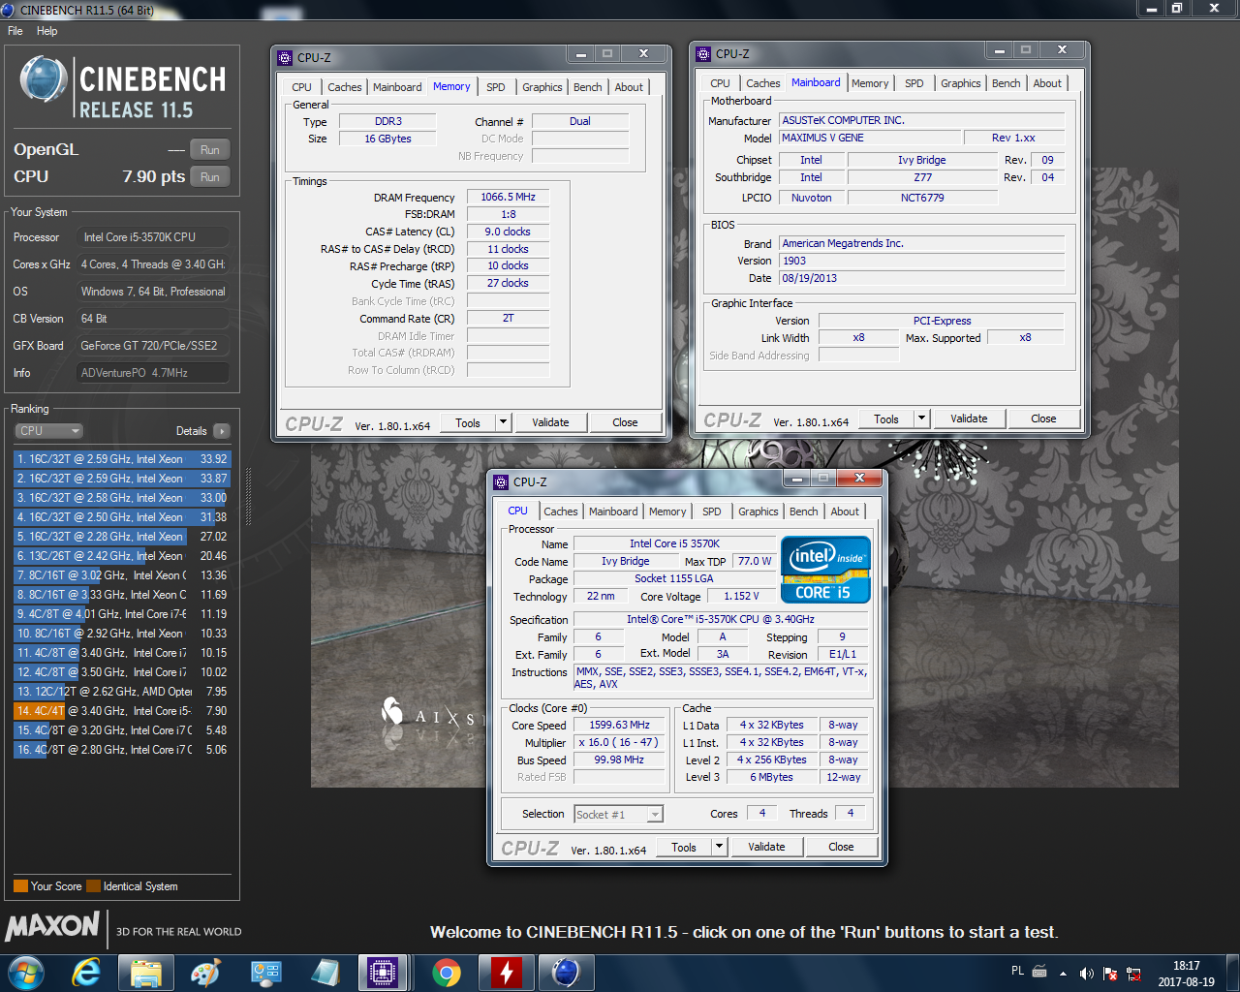Image resolution: width=1240 pixels, height=992 pixels.
Task: Open Windows Explorer folder on taskbar
Action: [146, 973]
